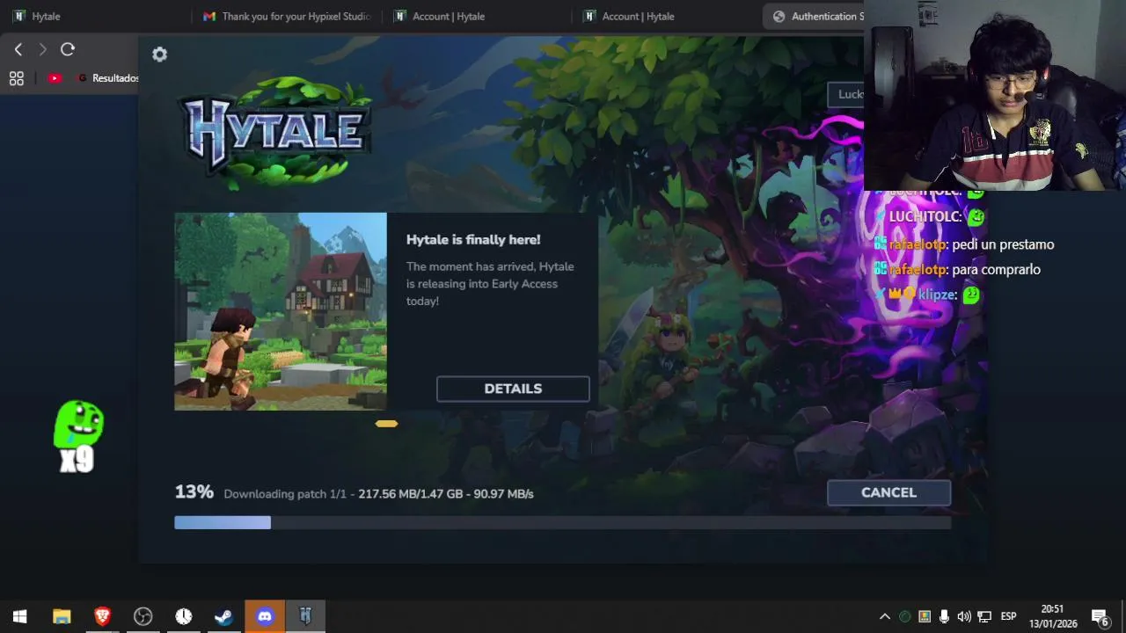
Task: Cancel the patch download
Action: (888, 492)
